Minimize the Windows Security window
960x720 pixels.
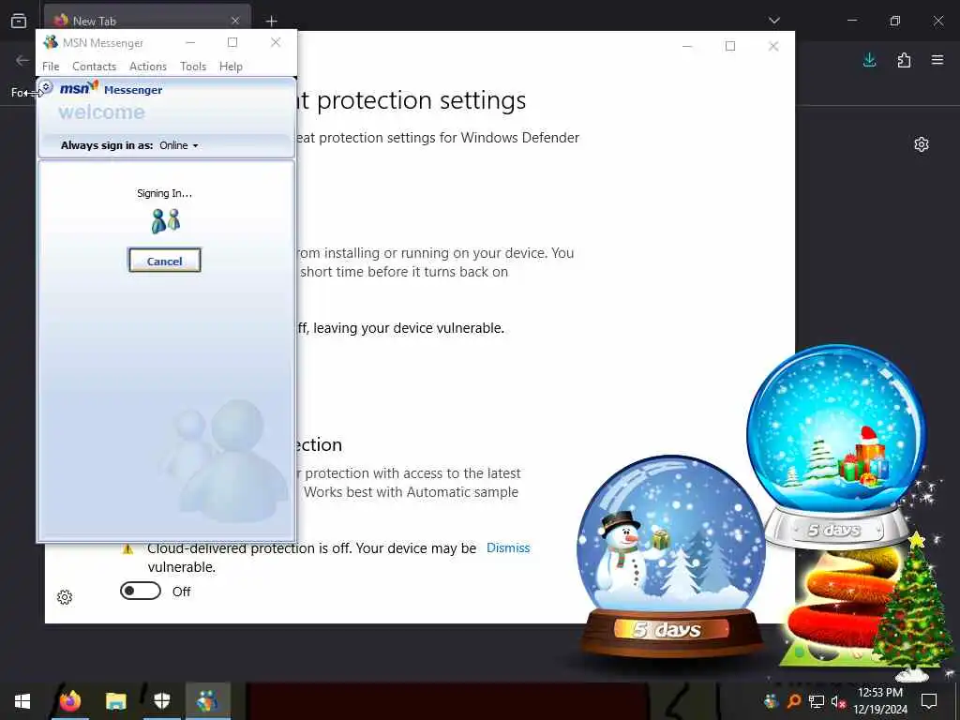(x=687, y=46)
